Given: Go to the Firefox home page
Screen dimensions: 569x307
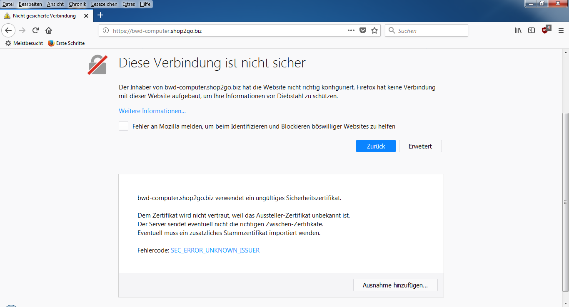Looking at the screenshot, I should (49, 30).
